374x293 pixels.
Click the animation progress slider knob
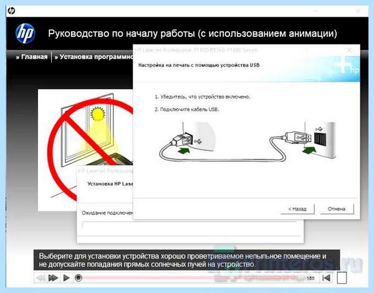point(79,278)
